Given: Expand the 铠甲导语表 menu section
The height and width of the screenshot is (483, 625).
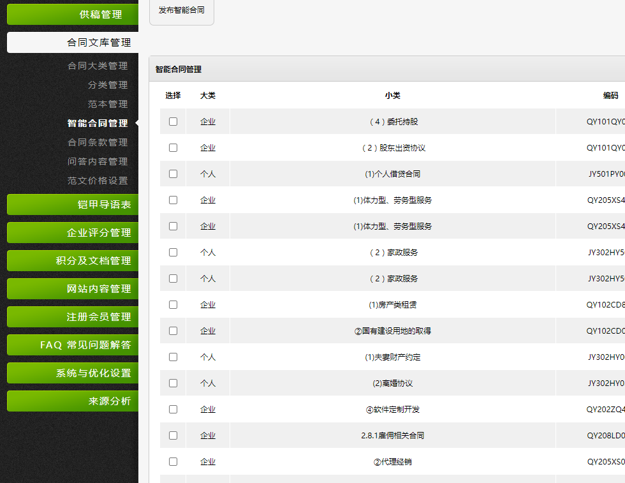Looking at the screenshot, I should (73, 205).
